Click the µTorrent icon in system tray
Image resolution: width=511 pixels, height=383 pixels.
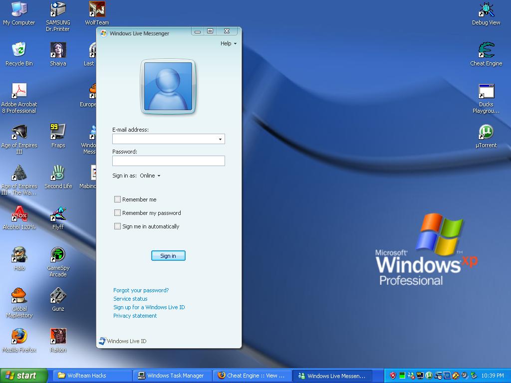429,376
